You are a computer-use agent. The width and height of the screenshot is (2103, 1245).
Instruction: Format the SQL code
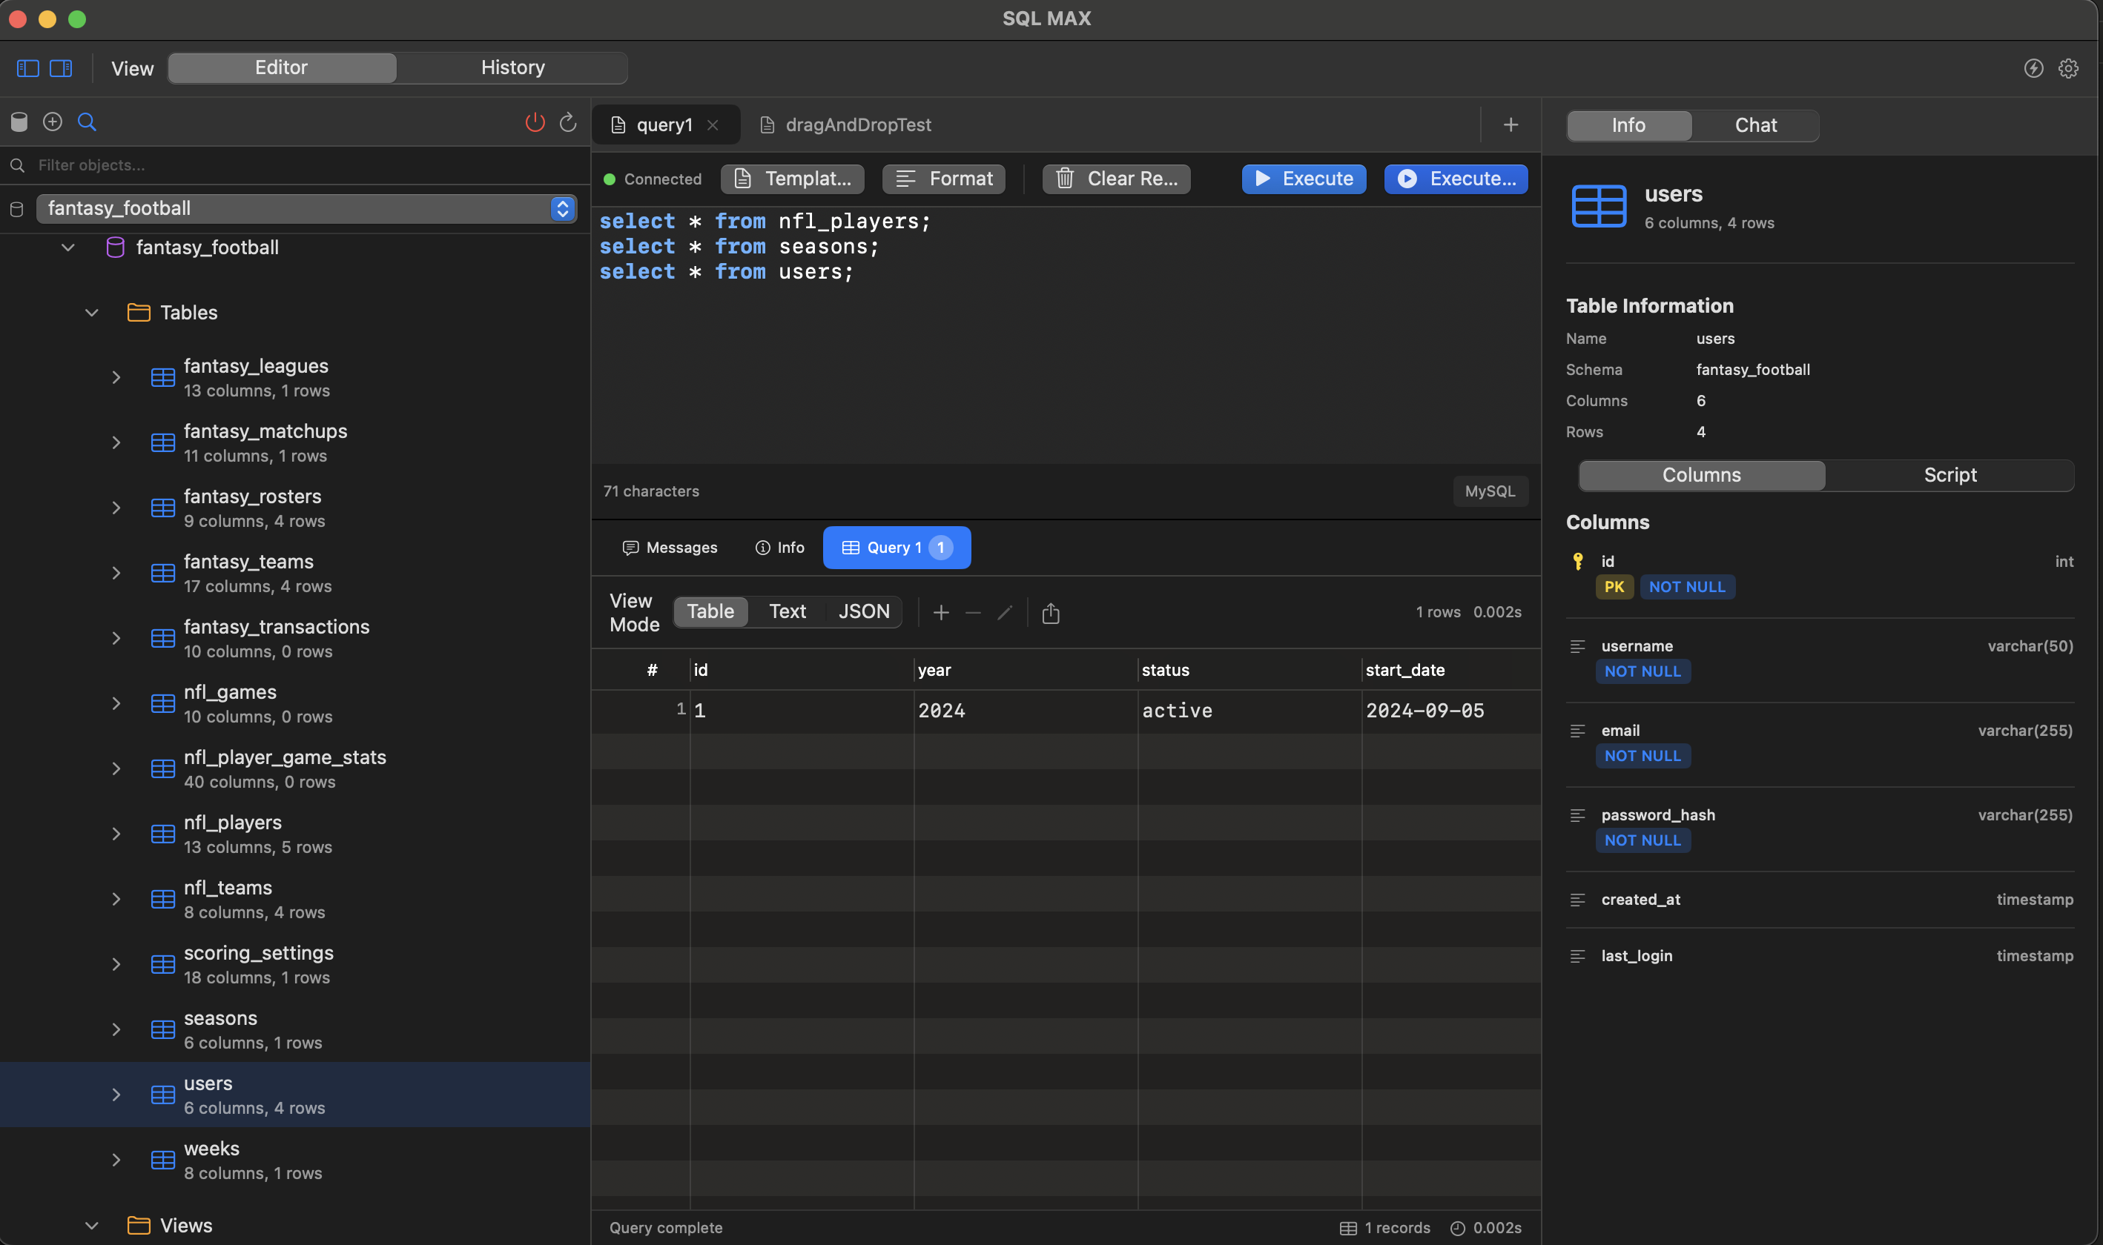(942, 178)
